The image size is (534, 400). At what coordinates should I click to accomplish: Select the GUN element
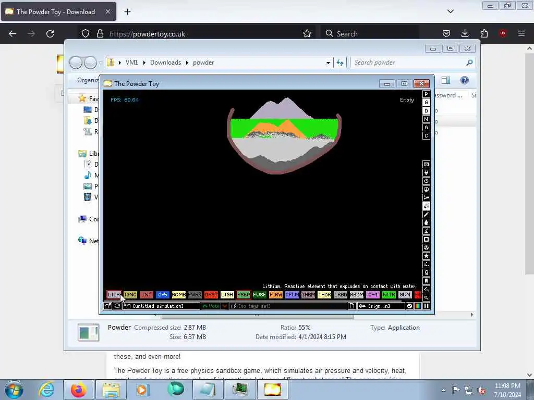pyautogui.click(x=405, y=295)
